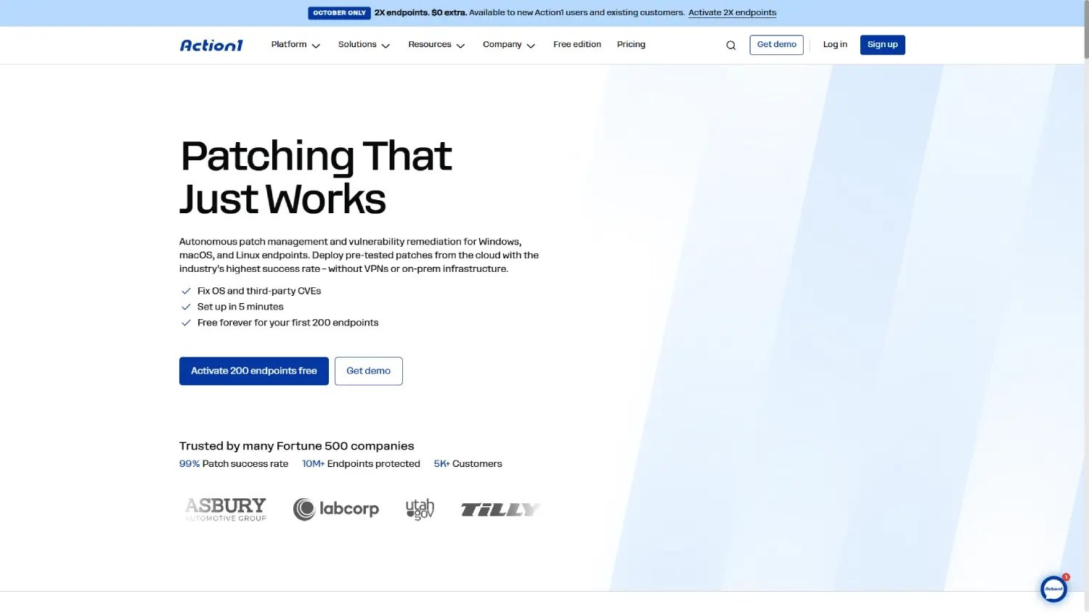The image size is (1089, 612).
Task: Click the Log in link
Action: [x=835, y=44]
